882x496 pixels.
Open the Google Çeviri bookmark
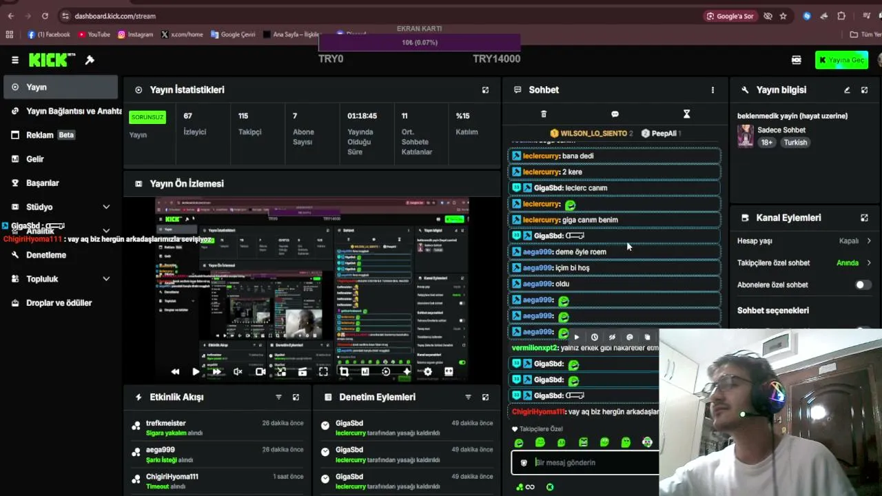tap(233, 34)
